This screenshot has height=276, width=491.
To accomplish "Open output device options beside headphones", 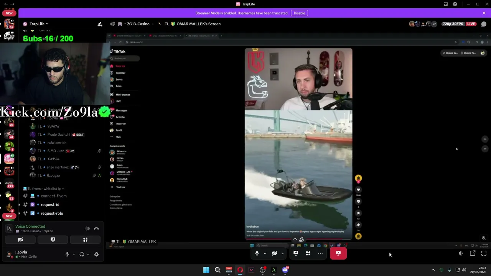I will [88, 254].
